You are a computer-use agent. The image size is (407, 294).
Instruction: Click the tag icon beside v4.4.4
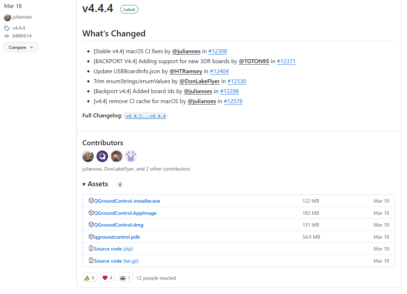(7, 28)
